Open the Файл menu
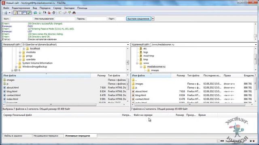Screen dimensions: 259x145 tap(6, 8)
